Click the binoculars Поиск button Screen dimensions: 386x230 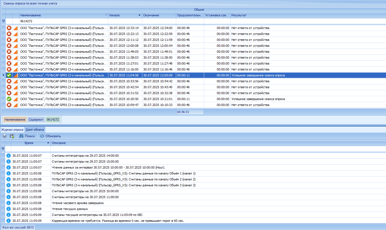click(x=27, y=136)
